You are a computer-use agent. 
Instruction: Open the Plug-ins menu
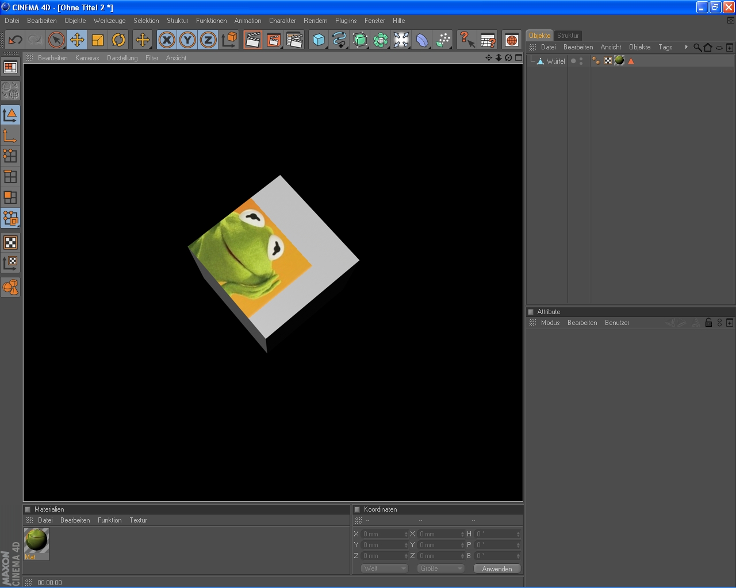(x=346, y=21)
